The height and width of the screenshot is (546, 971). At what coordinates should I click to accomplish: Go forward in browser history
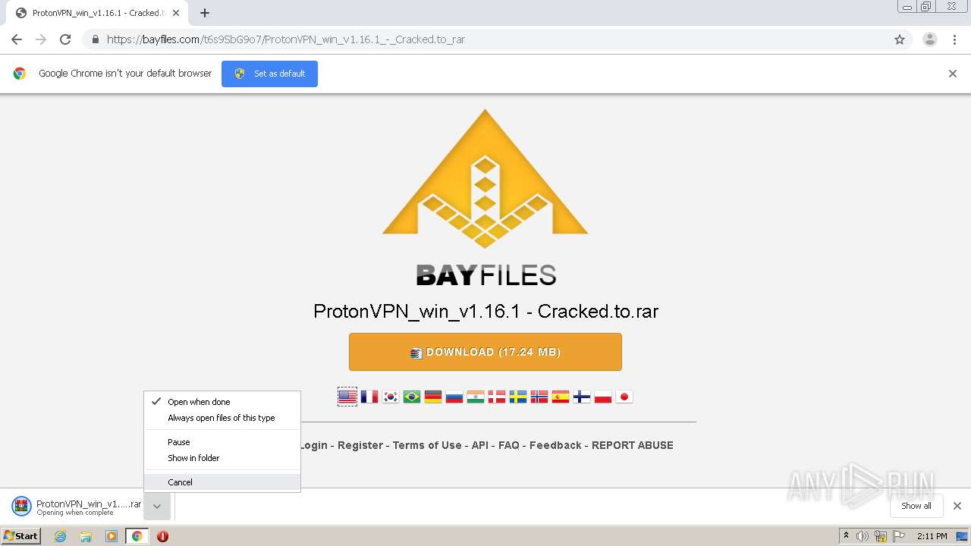click(x=41, y=39)
